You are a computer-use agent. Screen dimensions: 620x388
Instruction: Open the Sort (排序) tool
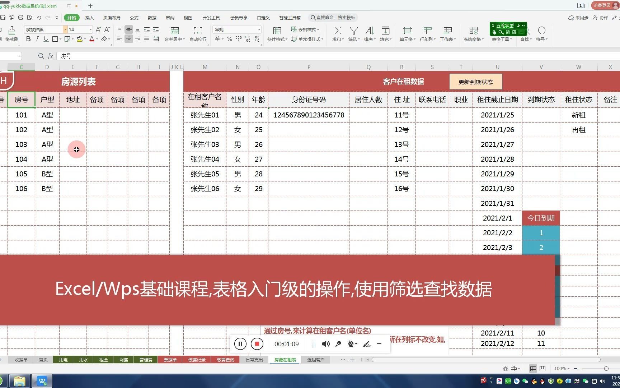370,34
